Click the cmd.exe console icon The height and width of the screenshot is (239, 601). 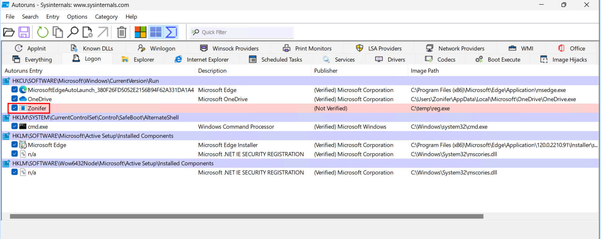point(23,127)
